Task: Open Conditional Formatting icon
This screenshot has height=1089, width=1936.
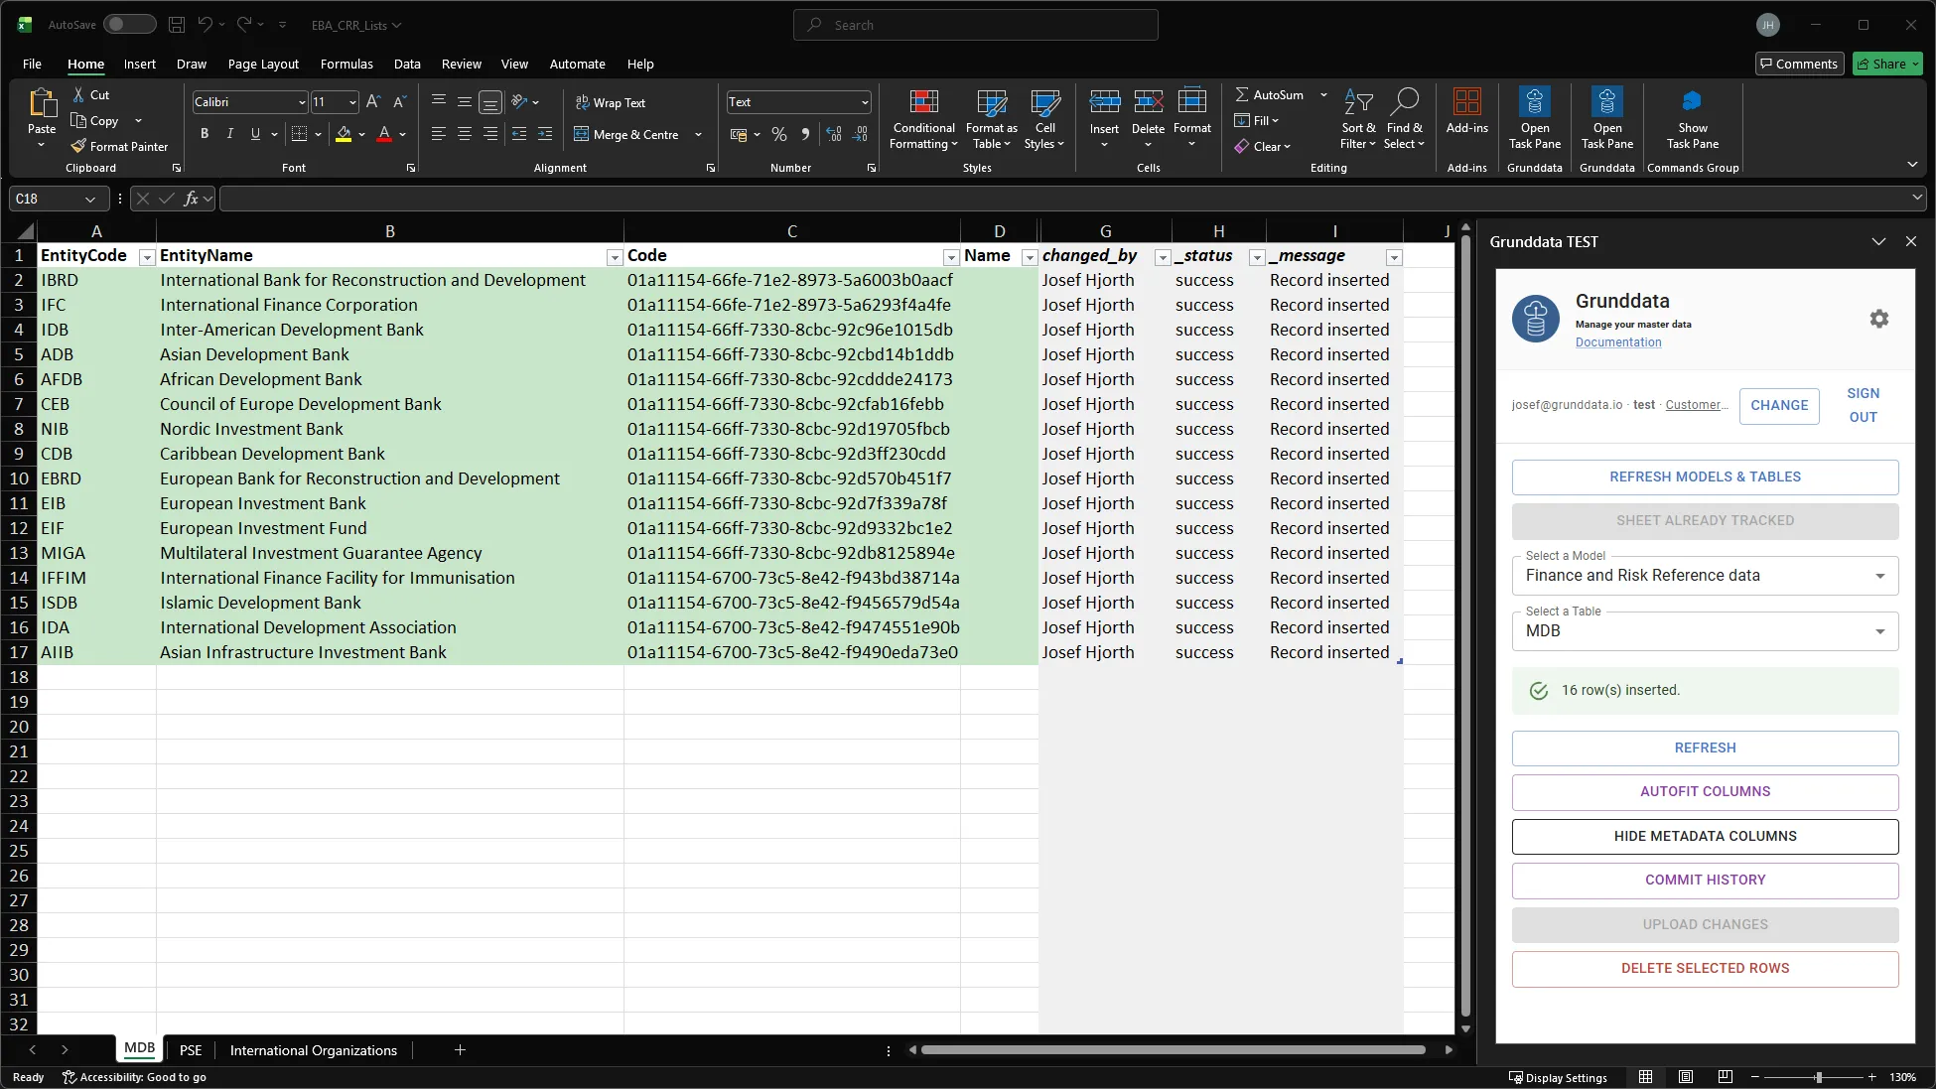Action: [x=923, y=102]
